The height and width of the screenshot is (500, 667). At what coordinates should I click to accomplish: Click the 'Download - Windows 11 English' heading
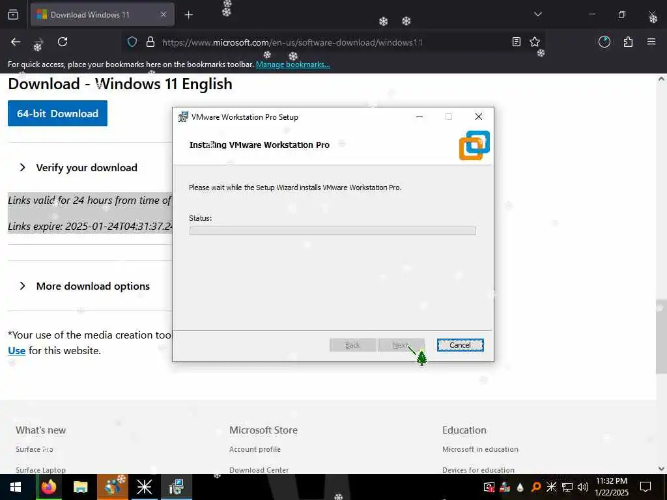pos(120,84)
